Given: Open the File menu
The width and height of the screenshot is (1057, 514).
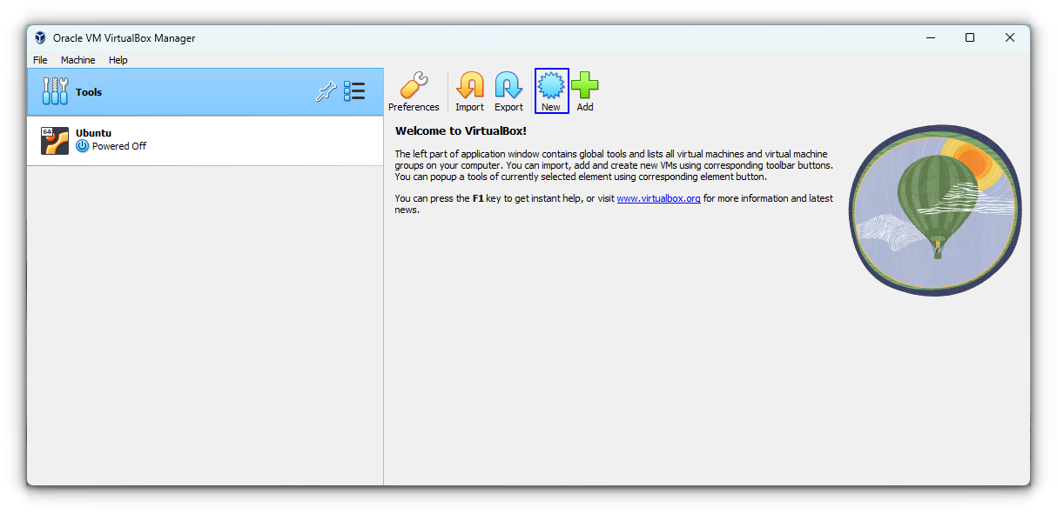Looking at the screenshot, I should coord(40,60).
